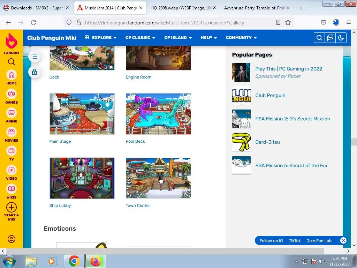This screenshot has height=268, width=357.
Task: Open the Engine Room caption link
Action: (x=138, y=77)
